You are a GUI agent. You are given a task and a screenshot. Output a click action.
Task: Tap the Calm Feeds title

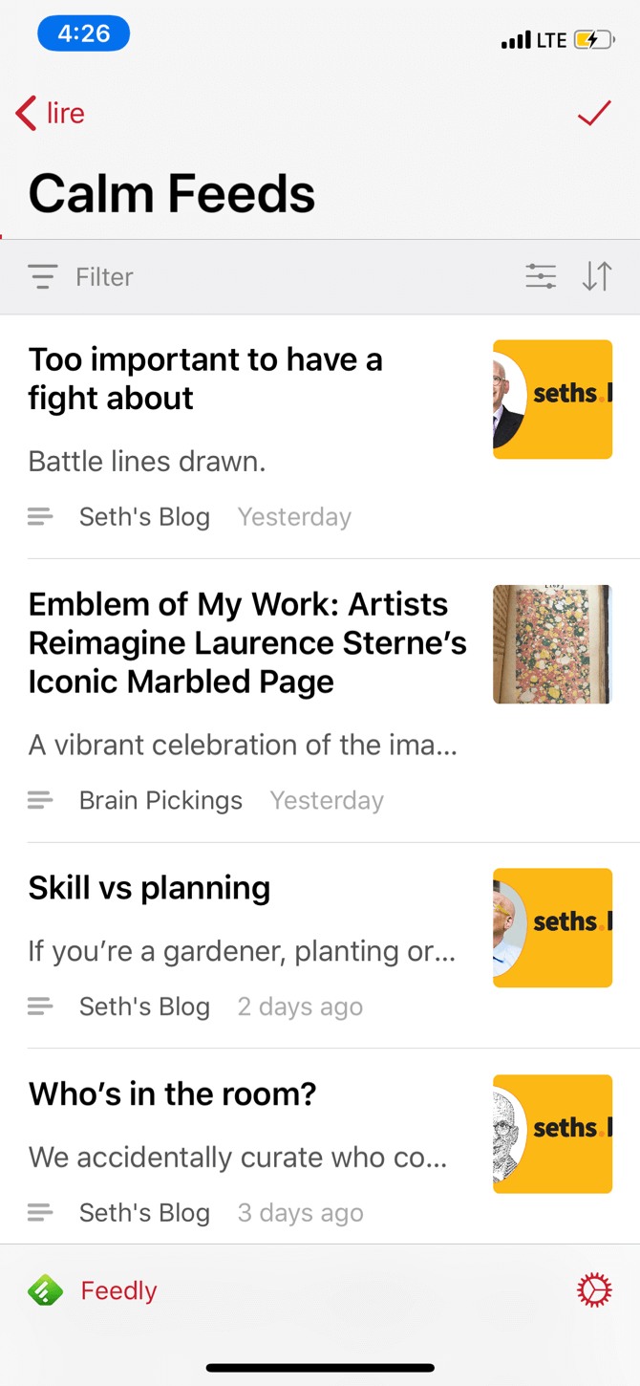[172, 193]
